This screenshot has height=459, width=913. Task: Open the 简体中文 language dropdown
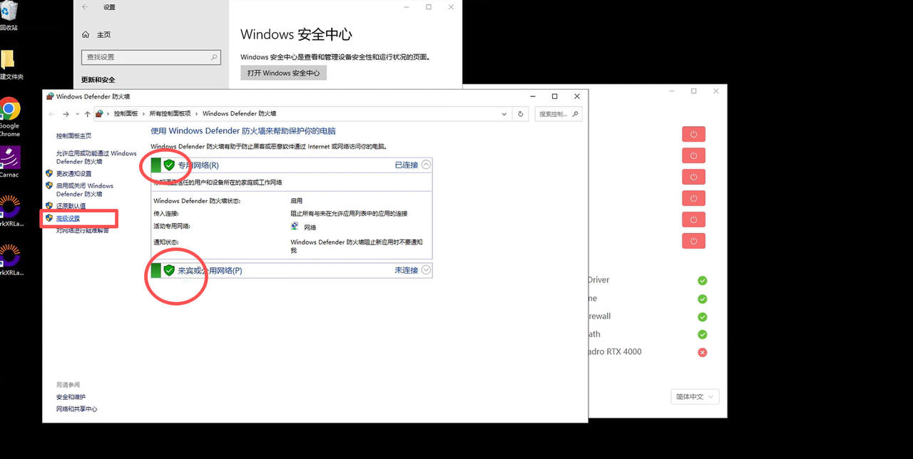[x=695, y=397]
